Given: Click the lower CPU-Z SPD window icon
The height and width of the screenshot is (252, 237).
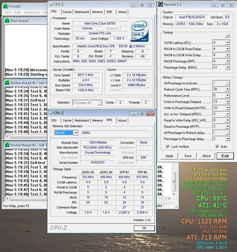Looking at the screenshot, I should (x=51, y=113).
